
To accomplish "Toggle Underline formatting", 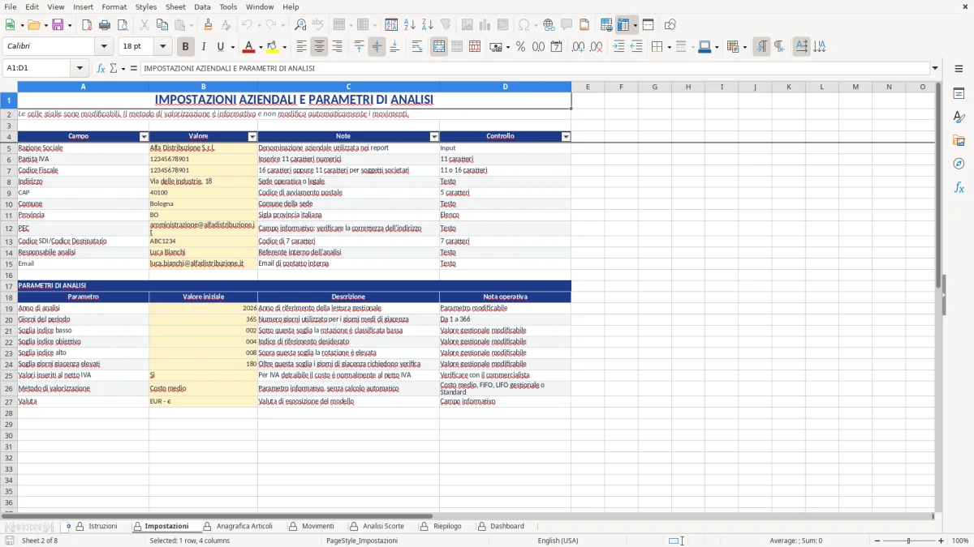I will (x=221, y=47).
